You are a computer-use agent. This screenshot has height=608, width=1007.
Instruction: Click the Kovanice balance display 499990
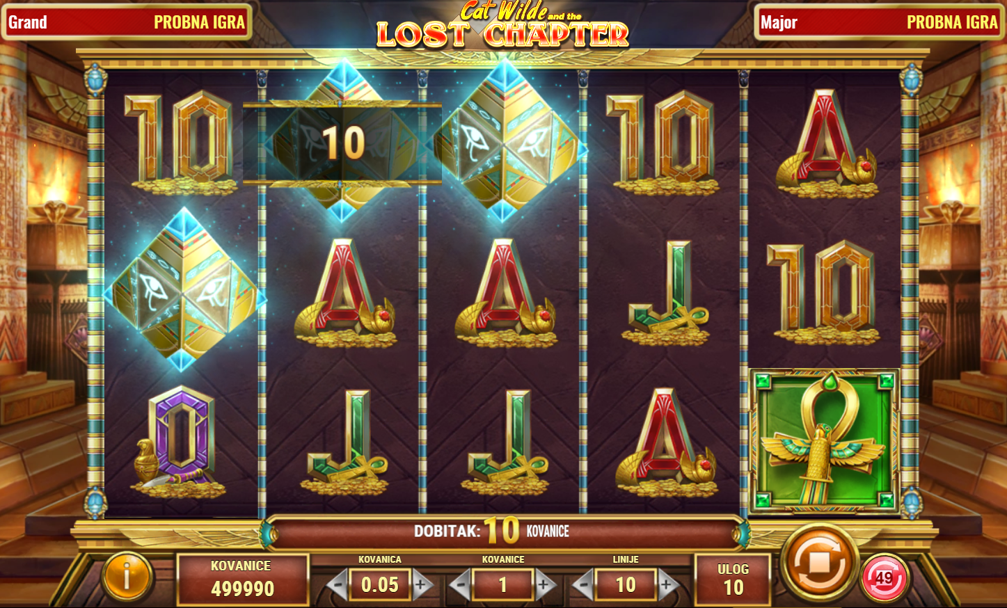[242, 579]
